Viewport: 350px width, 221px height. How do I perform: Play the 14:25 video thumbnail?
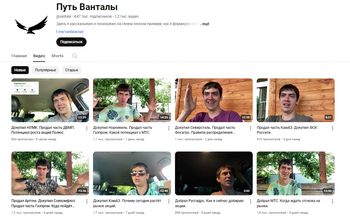(132, 100)
